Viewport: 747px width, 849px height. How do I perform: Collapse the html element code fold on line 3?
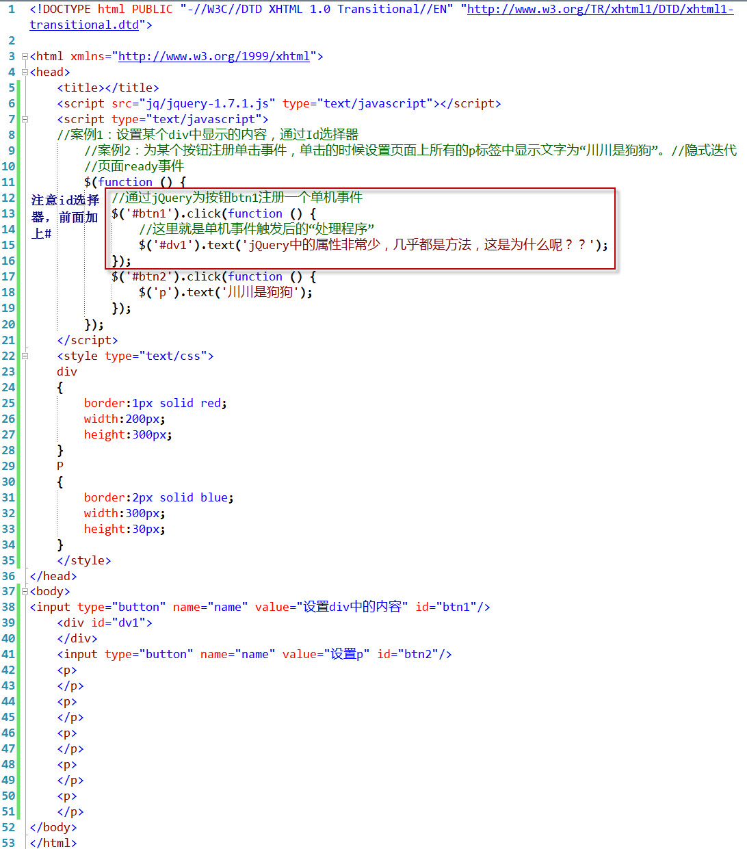point(25,56)
